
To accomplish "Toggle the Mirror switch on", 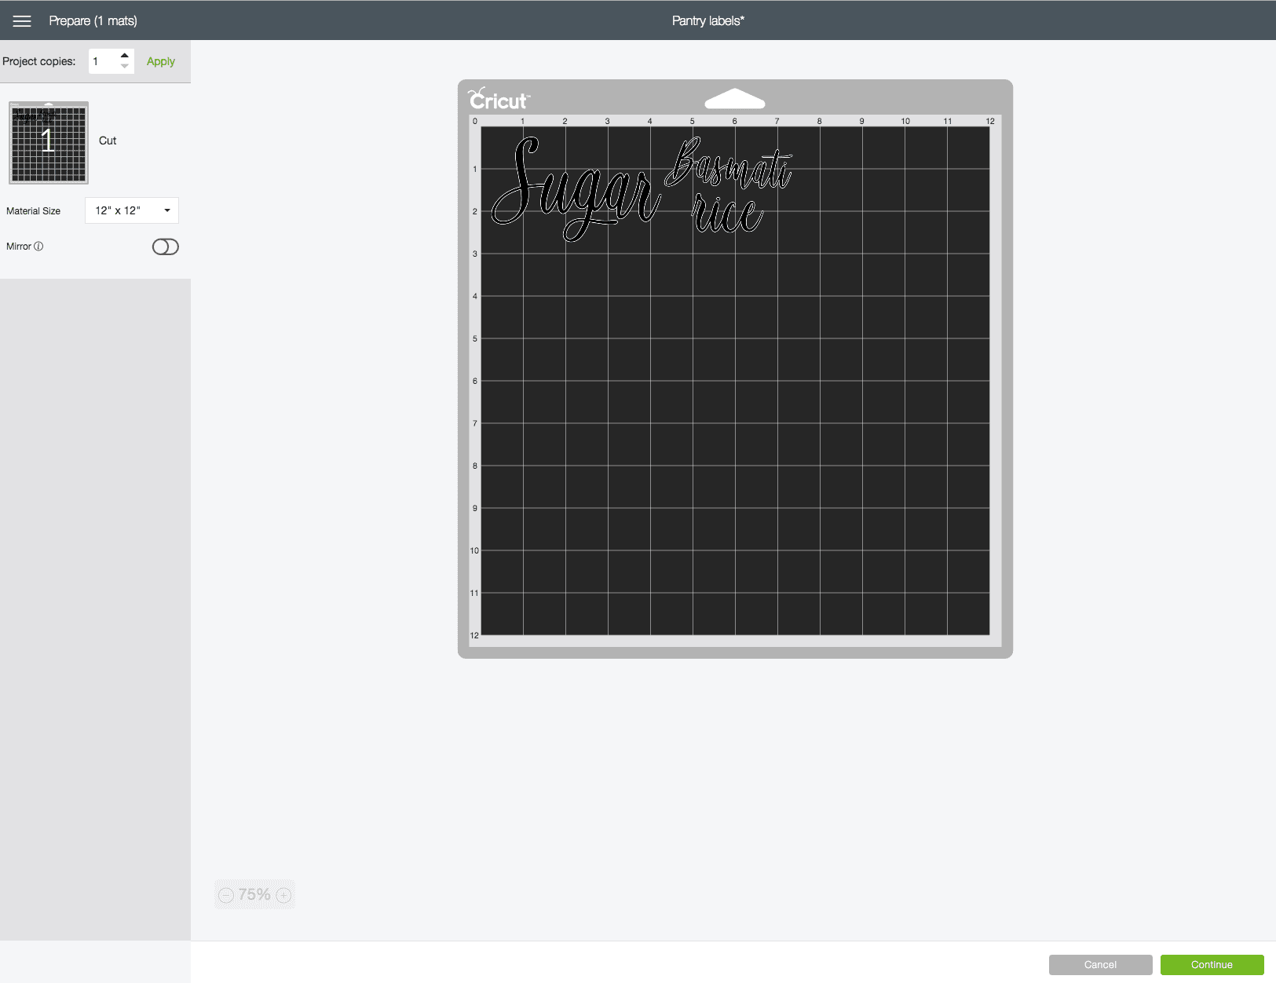I will pos(165,247).
